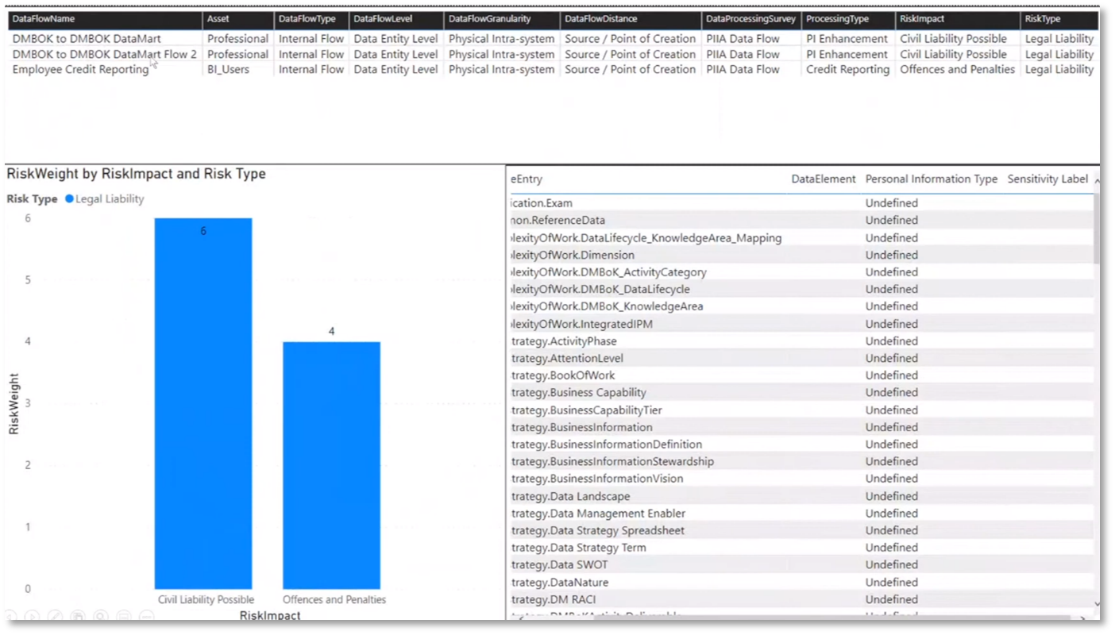1115x635 pixels.
Task: Select the trategy.Data Management Enabler row
Action: pyautogui.click(x=801, y=514)
